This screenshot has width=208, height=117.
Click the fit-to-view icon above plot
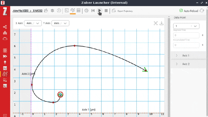(x=156, y=23)
